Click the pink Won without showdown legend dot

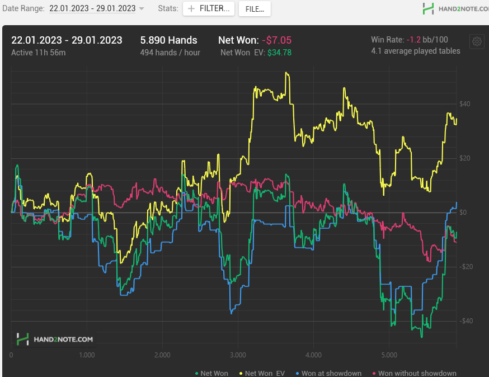click(x=374, y=373)
